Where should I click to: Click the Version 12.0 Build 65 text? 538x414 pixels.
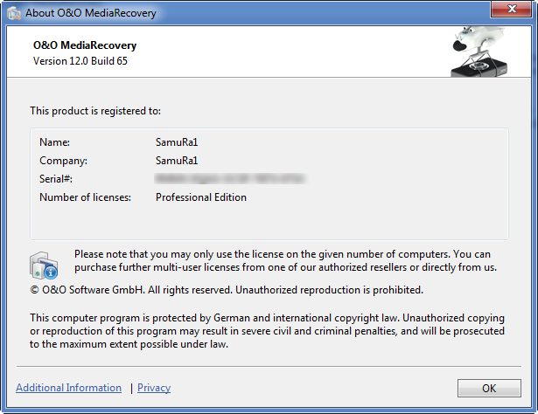(87, 61)
